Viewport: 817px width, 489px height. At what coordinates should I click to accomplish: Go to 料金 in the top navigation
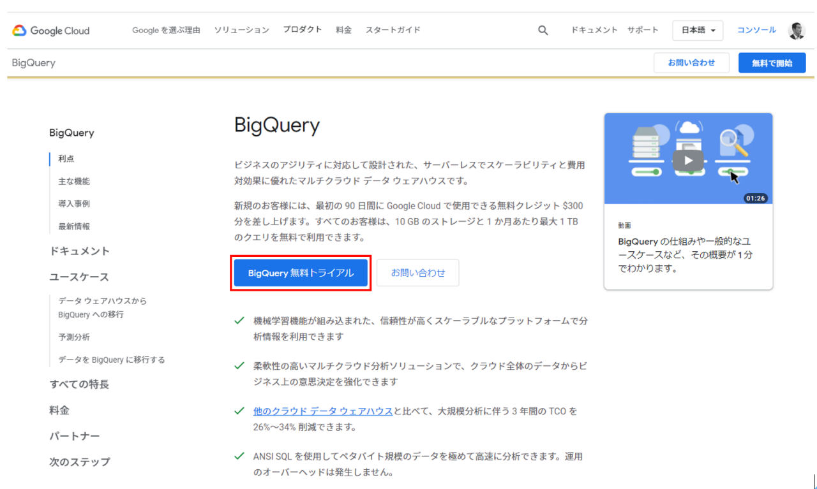point(343,30)
